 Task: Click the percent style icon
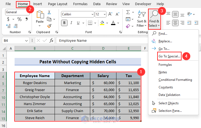(x=19, y=19)
